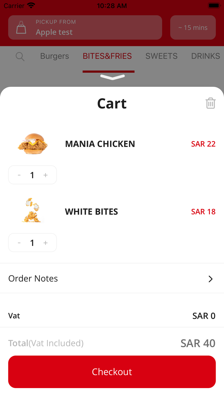Open the DRINKS category

pyautogui.click(x=206, y=56)
